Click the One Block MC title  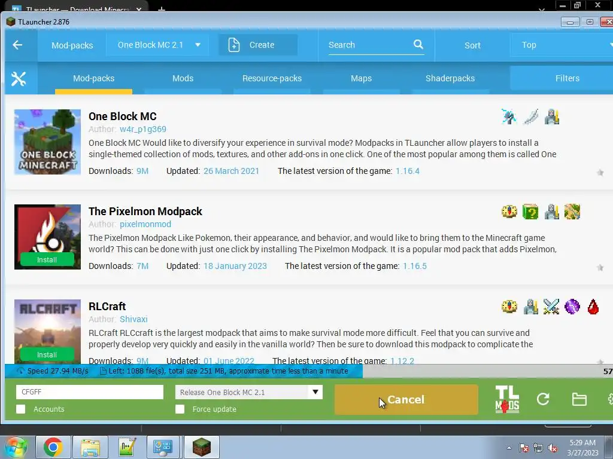[122, 117]
